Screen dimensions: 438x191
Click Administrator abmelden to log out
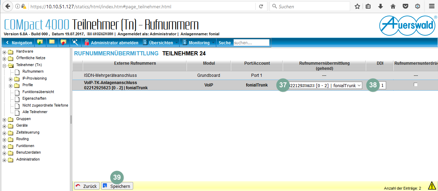115,43
